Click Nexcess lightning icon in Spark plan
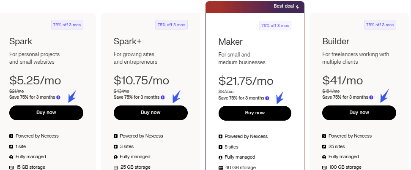Image resolution: width=411 pixels, height=170 pixels. pyautogui.click(x=11, y=136)
